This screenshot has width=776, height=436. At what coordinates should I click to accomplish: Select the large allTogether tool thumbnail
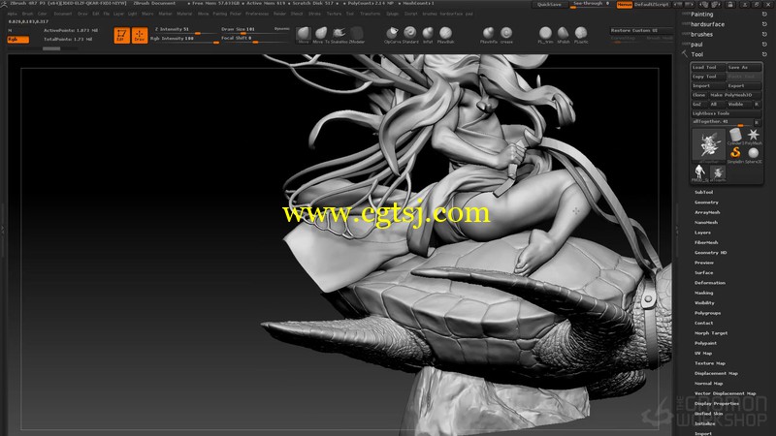coord(709,145)
